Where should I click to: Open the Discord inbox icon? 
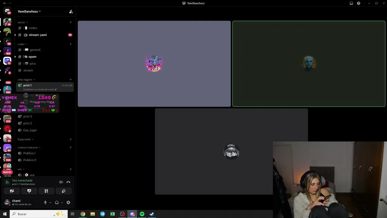click(x=351, y=3)
